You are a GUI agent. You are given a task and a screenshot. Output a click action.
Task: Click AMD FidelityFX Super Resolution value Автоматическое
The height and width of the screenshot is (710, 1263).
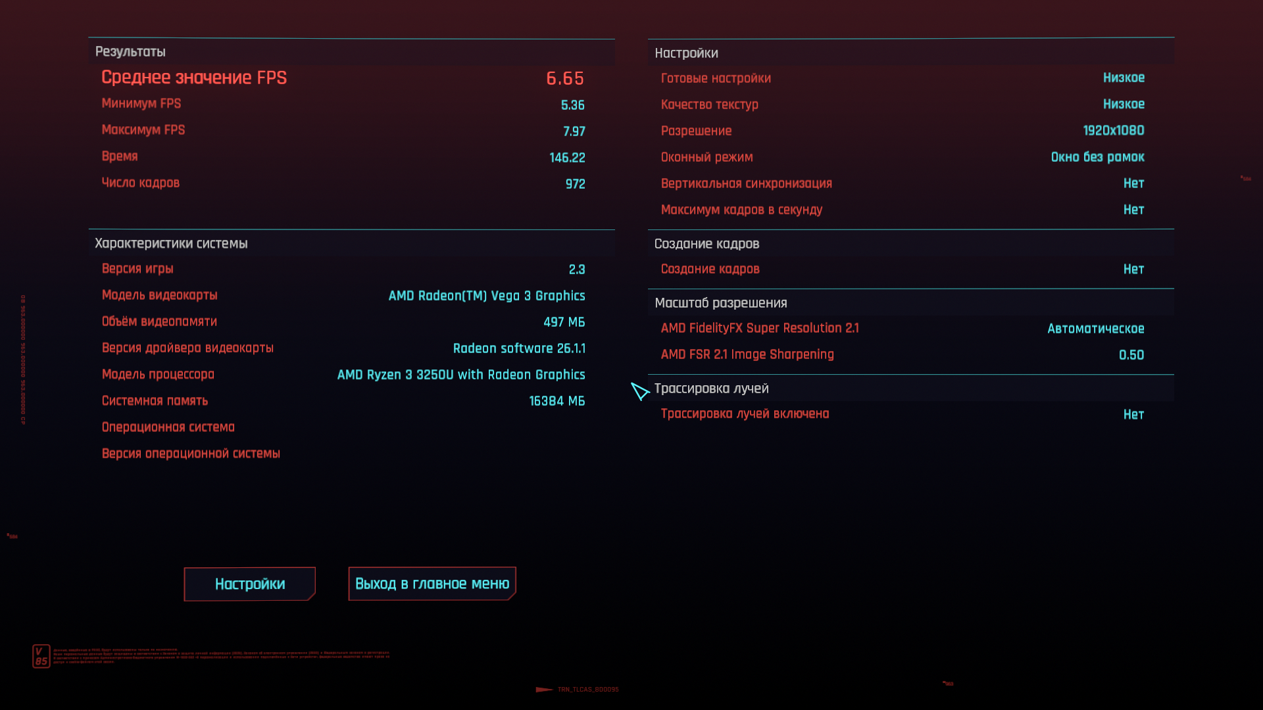(1095, 329)
